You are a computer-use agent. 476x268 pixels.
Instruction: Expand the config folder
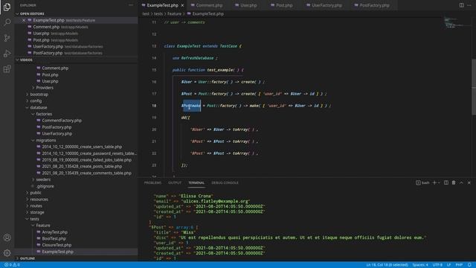(x=36, y=101)
